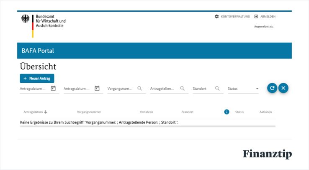This screenshot has width=309, height=170.
Task: Log out using ABMELDEN
Action: pos(268,17)
